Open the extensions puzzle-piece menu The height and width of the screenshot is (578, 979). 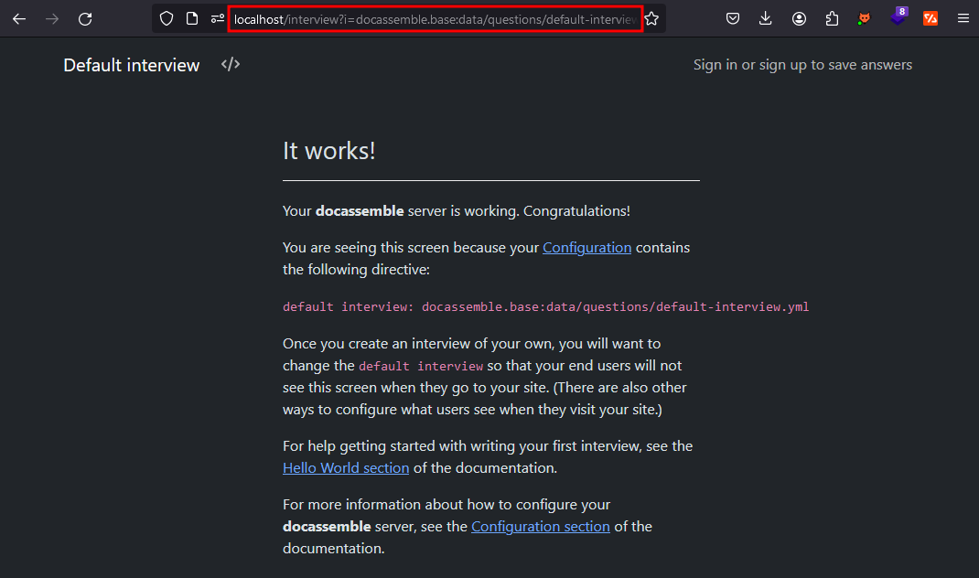[x=832, y=18]
